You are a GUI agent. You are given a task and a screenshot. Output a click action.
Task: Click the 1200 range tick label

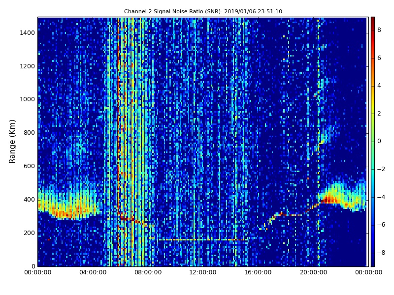click(x=28, y=66)
